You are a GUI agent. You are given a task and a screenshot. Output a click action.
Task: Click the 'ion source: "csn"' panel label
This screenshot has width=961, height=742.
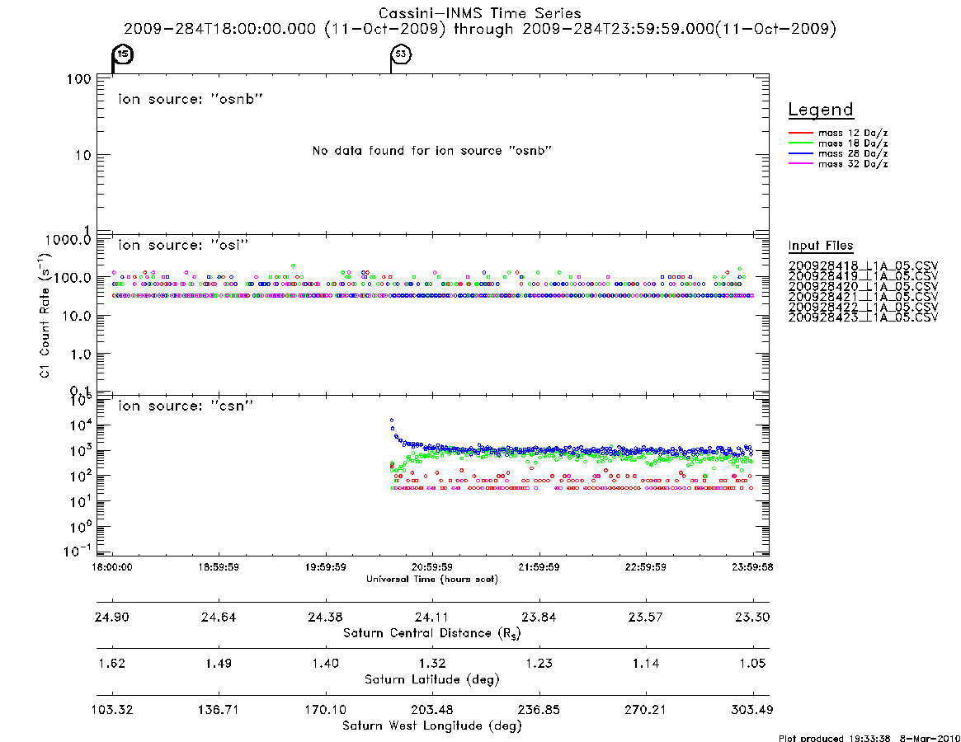186,406
